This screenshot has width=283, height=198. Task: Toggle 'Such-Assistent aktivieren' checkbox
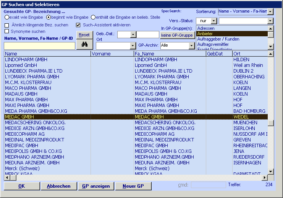(78, 25)
